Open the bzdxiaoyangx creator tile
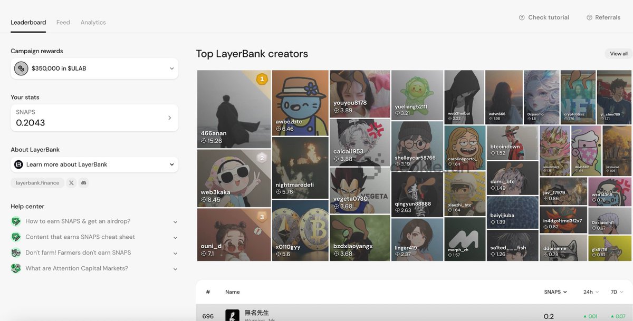Image resolution: width=633 pixels, height=321 pixels. [x=360, y=238]
